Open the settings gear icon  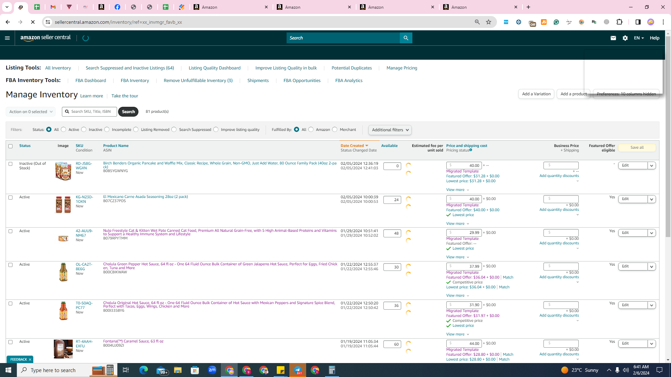pos(625,38)
